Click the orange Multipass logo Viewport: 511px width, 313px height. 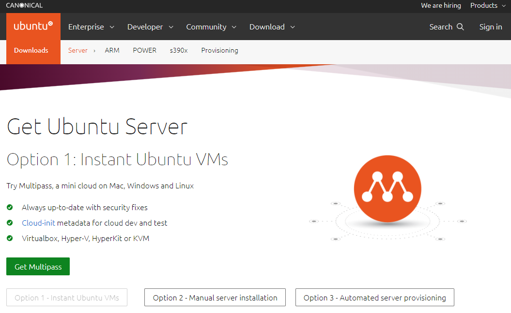[387, 188]
